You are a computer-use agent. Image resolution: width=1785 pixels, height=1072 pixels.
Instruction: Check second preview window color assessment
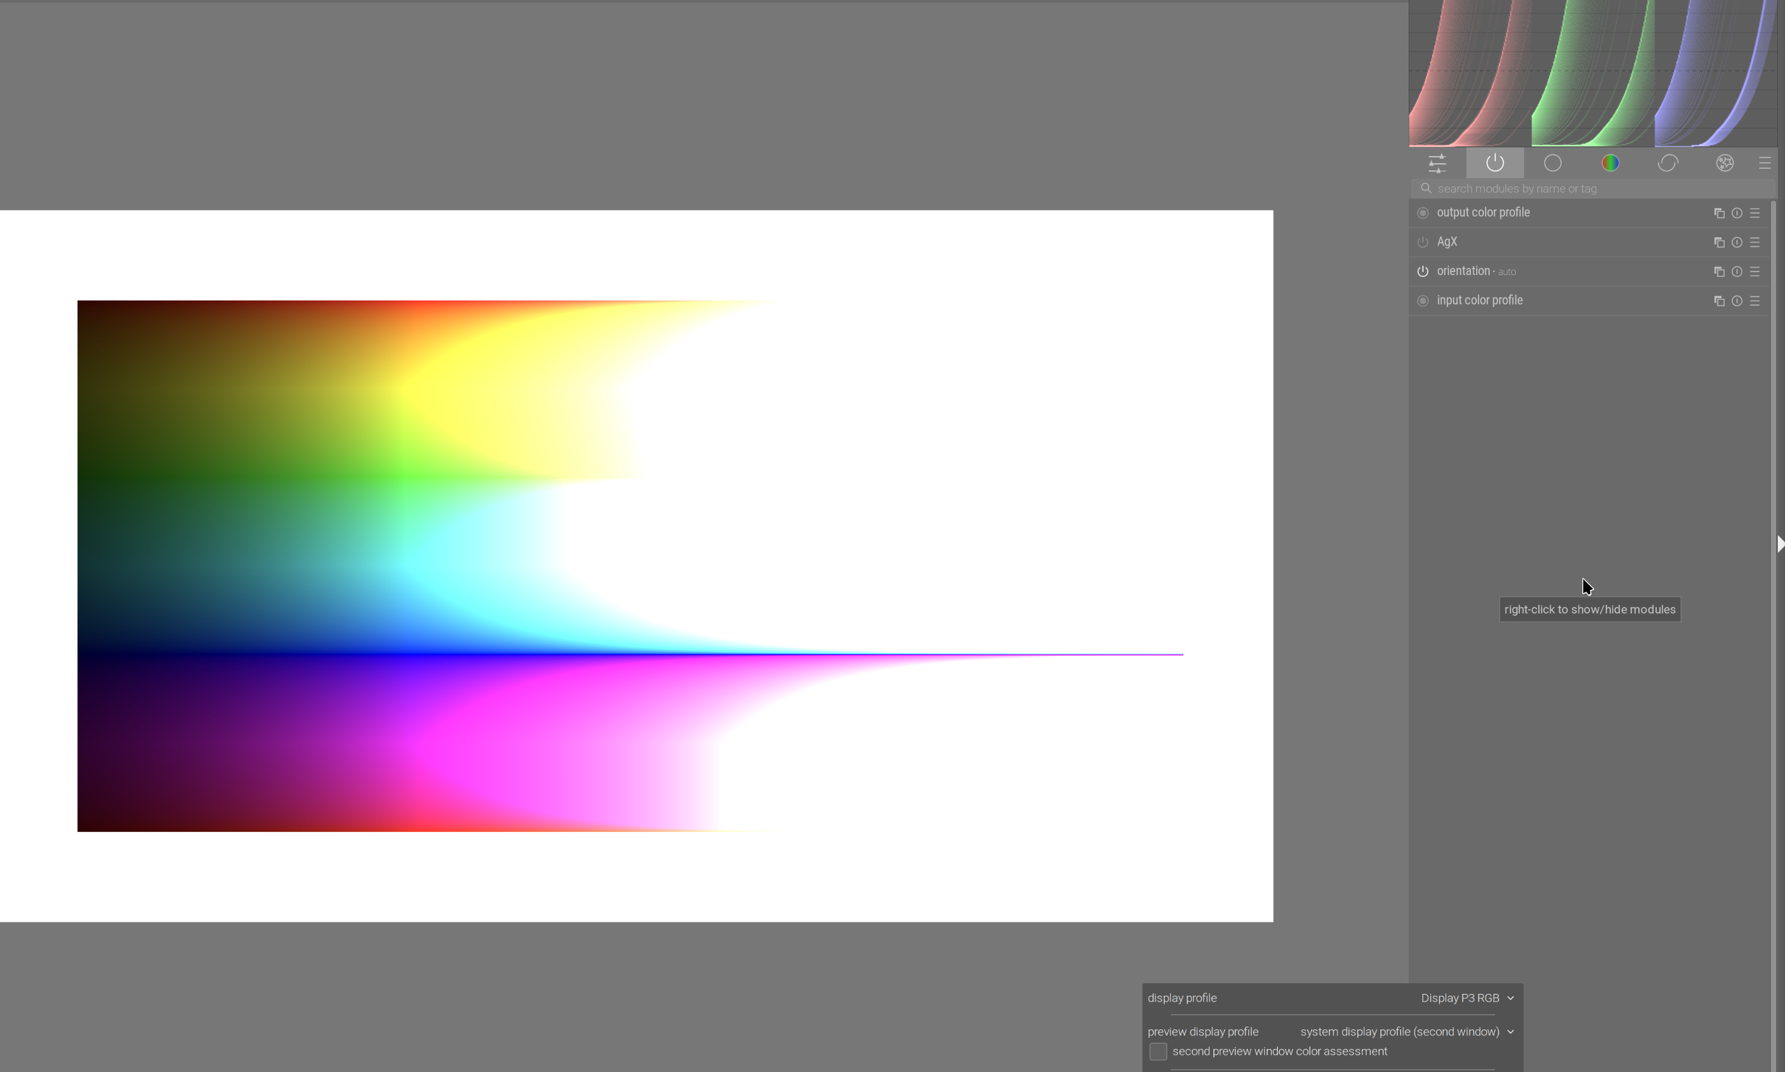coord(1158,1051)
